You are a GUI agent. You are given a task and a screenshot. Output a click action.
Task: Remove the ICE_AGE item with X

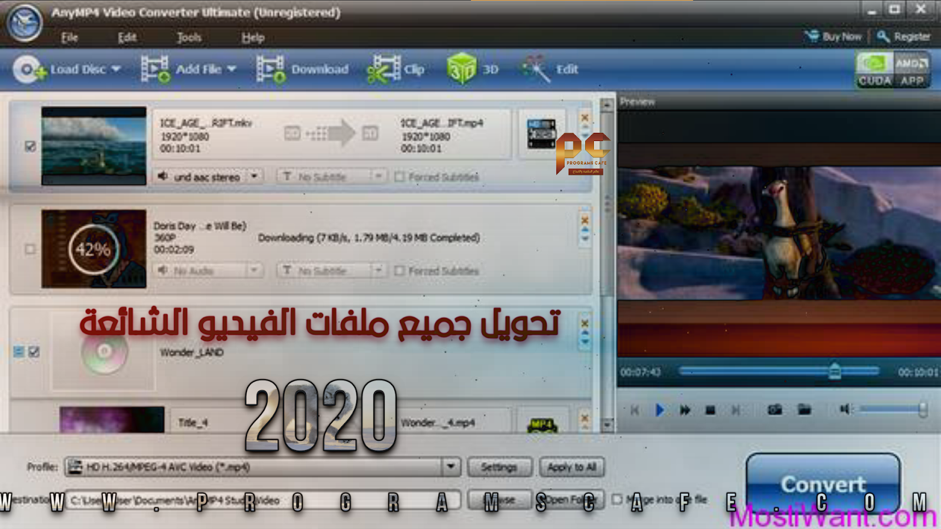585,118
